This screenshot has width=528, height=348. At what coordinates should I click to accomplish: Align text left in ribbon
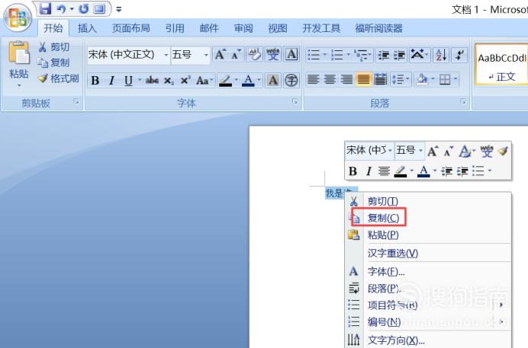[313, 80]
